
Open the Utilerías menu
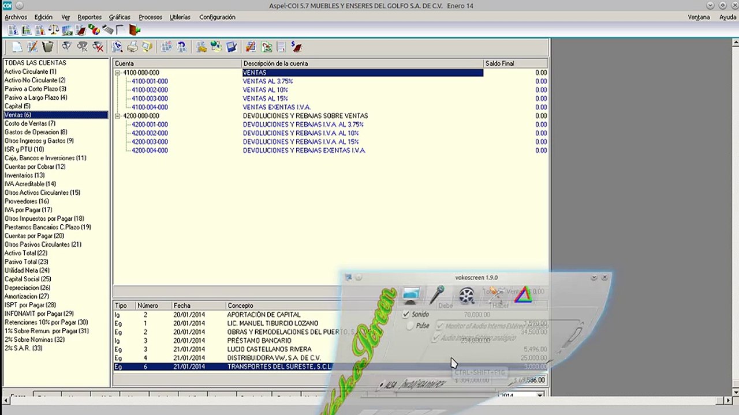point(180,17)
